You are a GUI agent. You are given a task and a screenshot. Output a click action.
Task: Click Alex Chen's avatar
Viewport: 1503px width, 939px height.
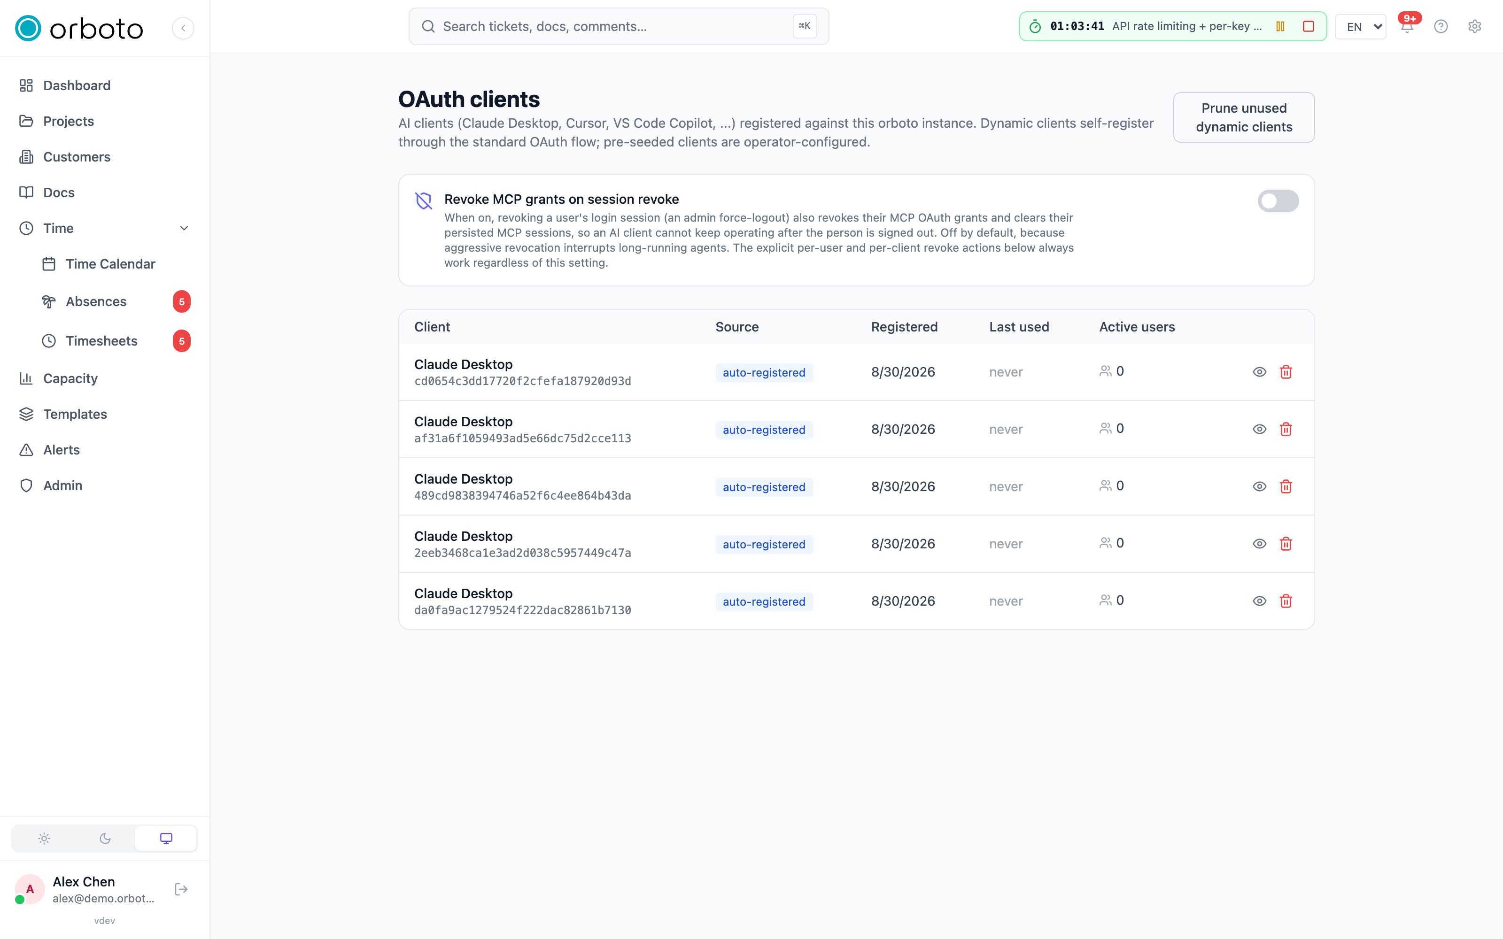pos(30,889)
